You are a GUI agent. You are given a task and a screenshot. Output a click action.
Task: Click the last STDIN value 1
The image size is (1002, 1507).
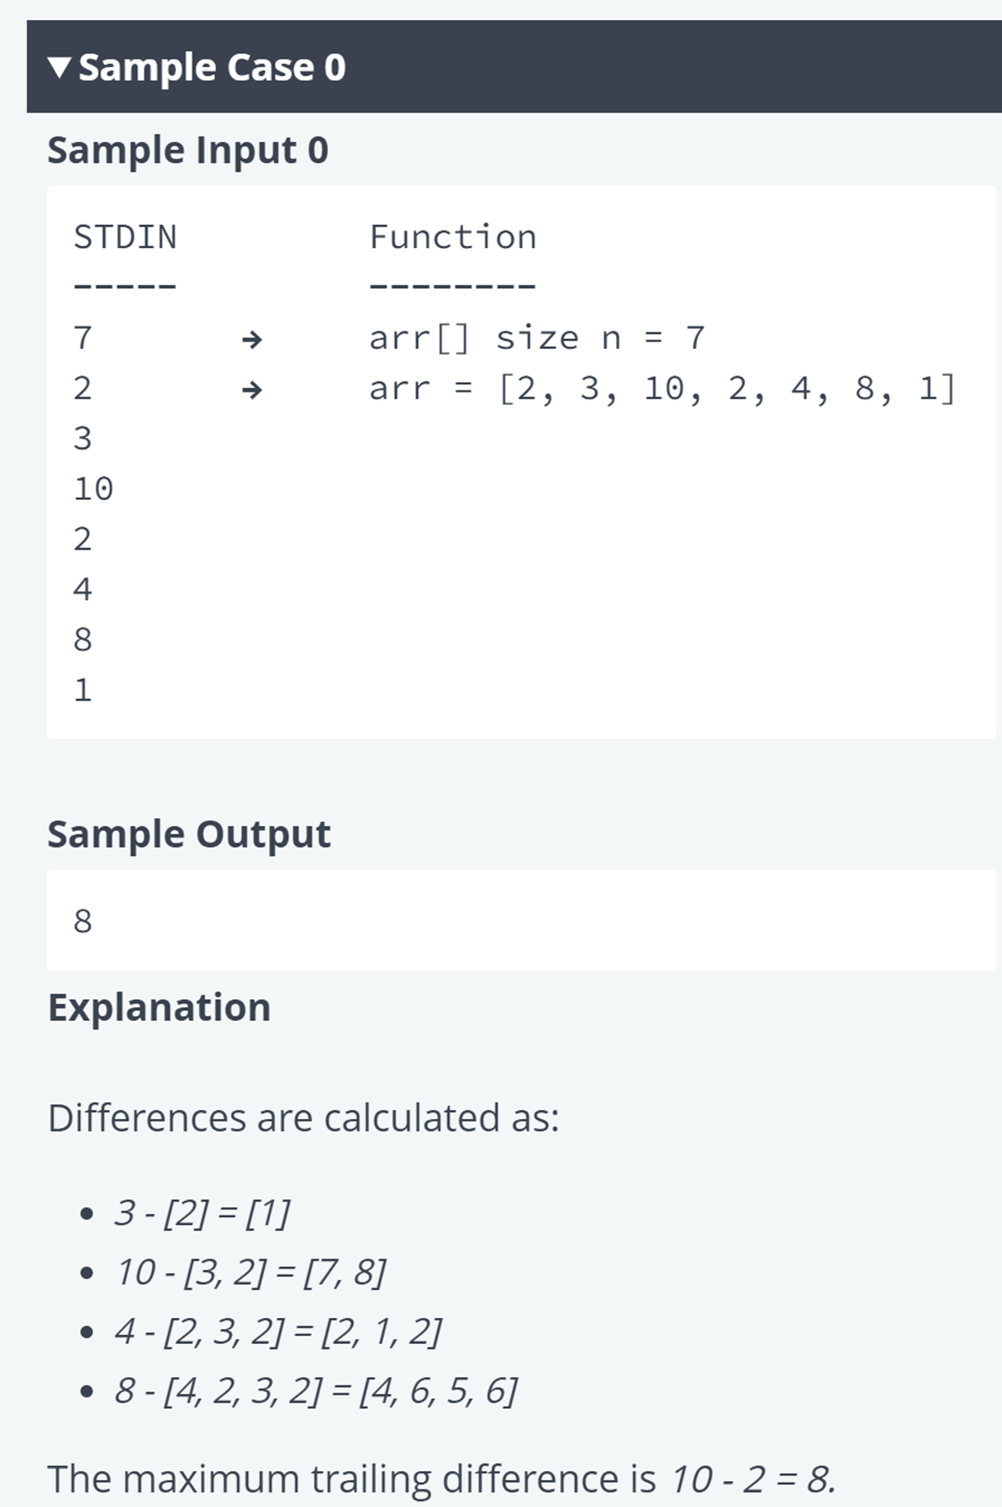click(x=83, y=691)
